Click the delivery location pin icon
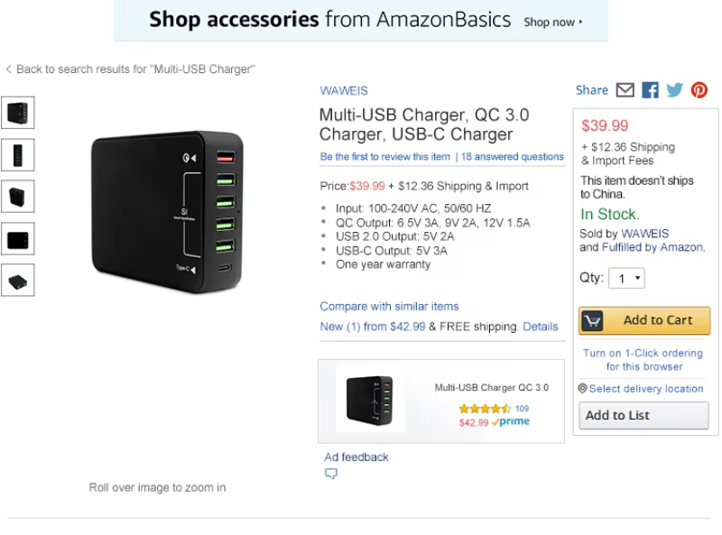 pyautogui.click(x=582, y=388)
